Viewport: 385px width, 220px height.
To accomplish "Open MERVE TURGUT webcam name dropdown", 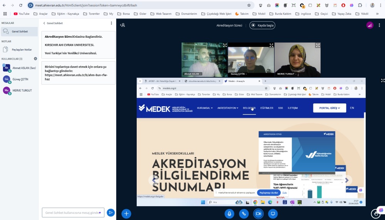I will point(287,74).
